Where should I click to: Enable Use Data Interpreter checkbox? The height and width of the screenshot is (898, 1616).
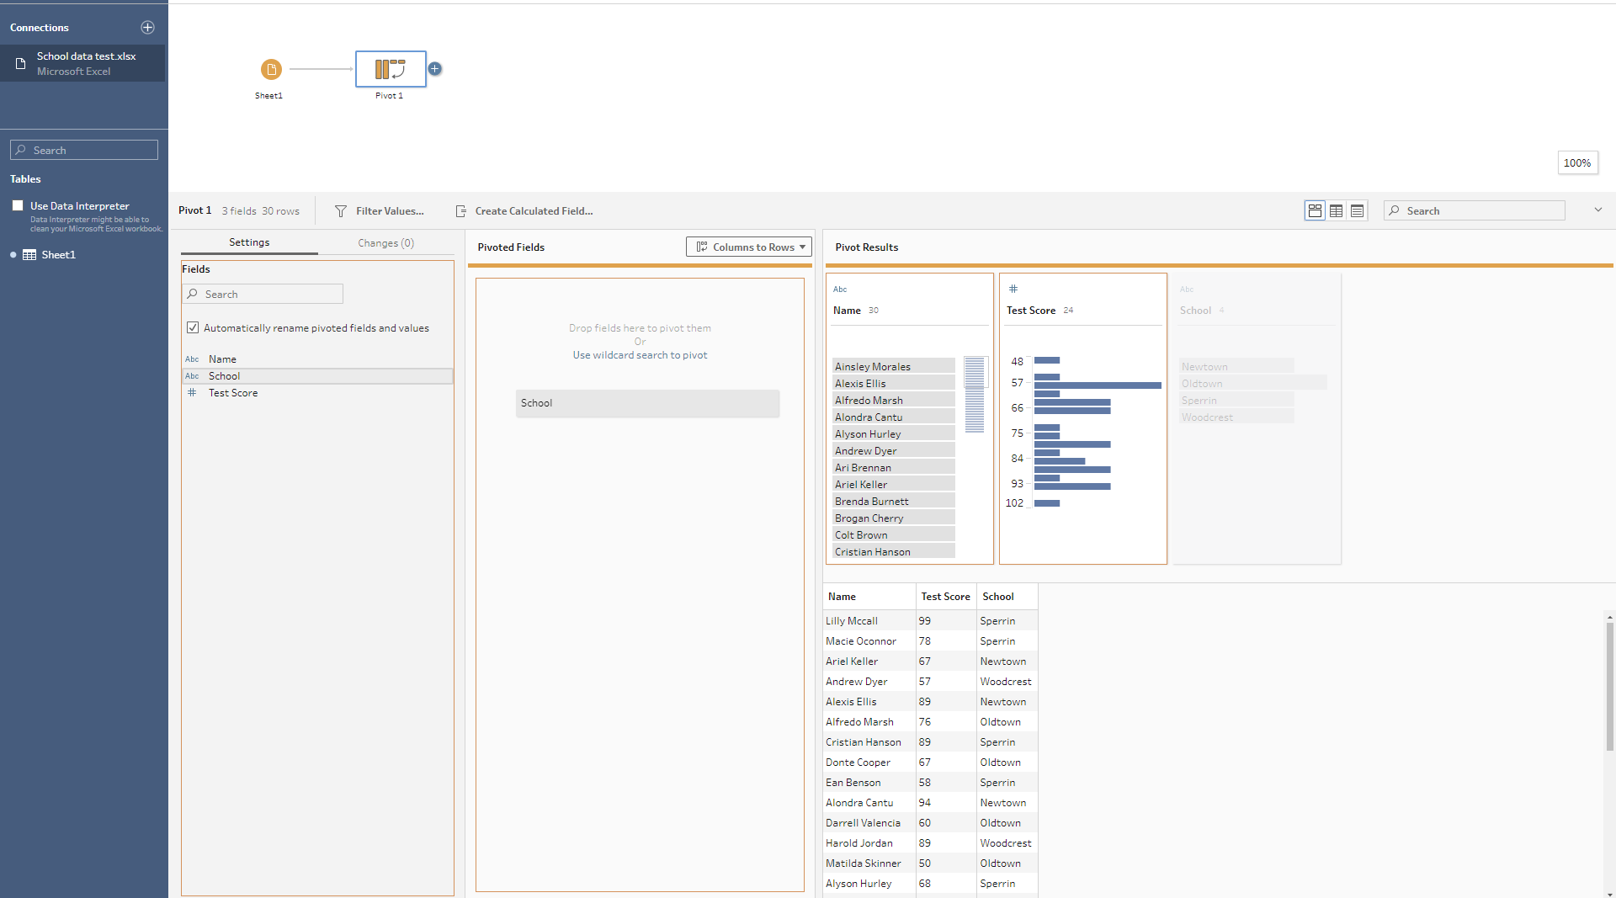(x=18, y=205)
